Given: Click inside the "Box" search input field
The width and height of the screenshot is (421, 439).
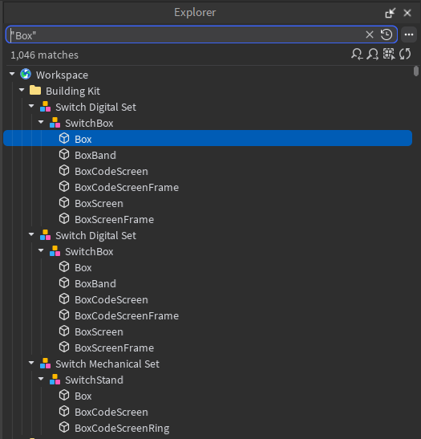Looking at the screenshot, I should click(x=184, y=35).
